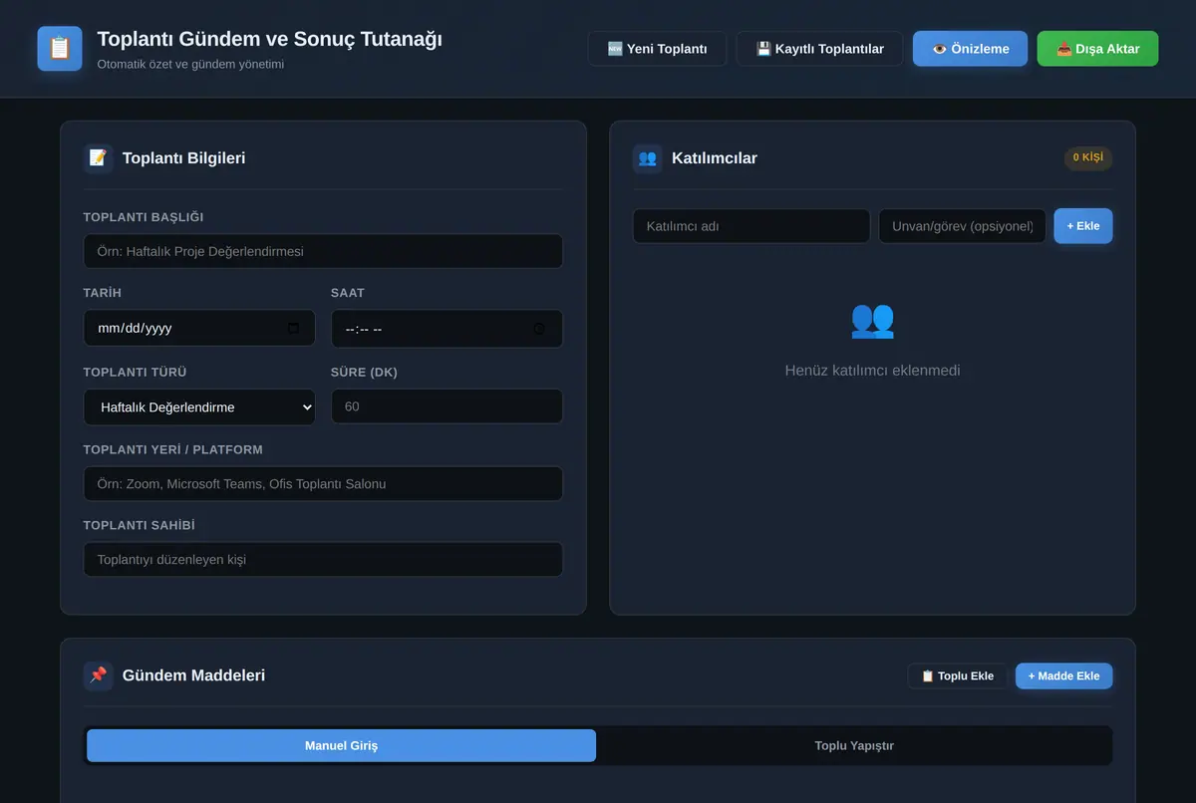Show the Önizleme preview
The image size is (1196, 803).
970,49
